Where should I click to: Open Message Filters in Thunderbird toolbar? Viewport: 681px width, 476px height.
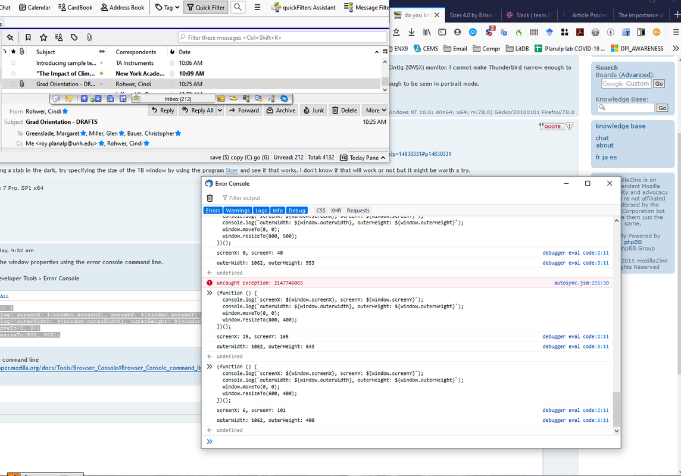point(366,7)
